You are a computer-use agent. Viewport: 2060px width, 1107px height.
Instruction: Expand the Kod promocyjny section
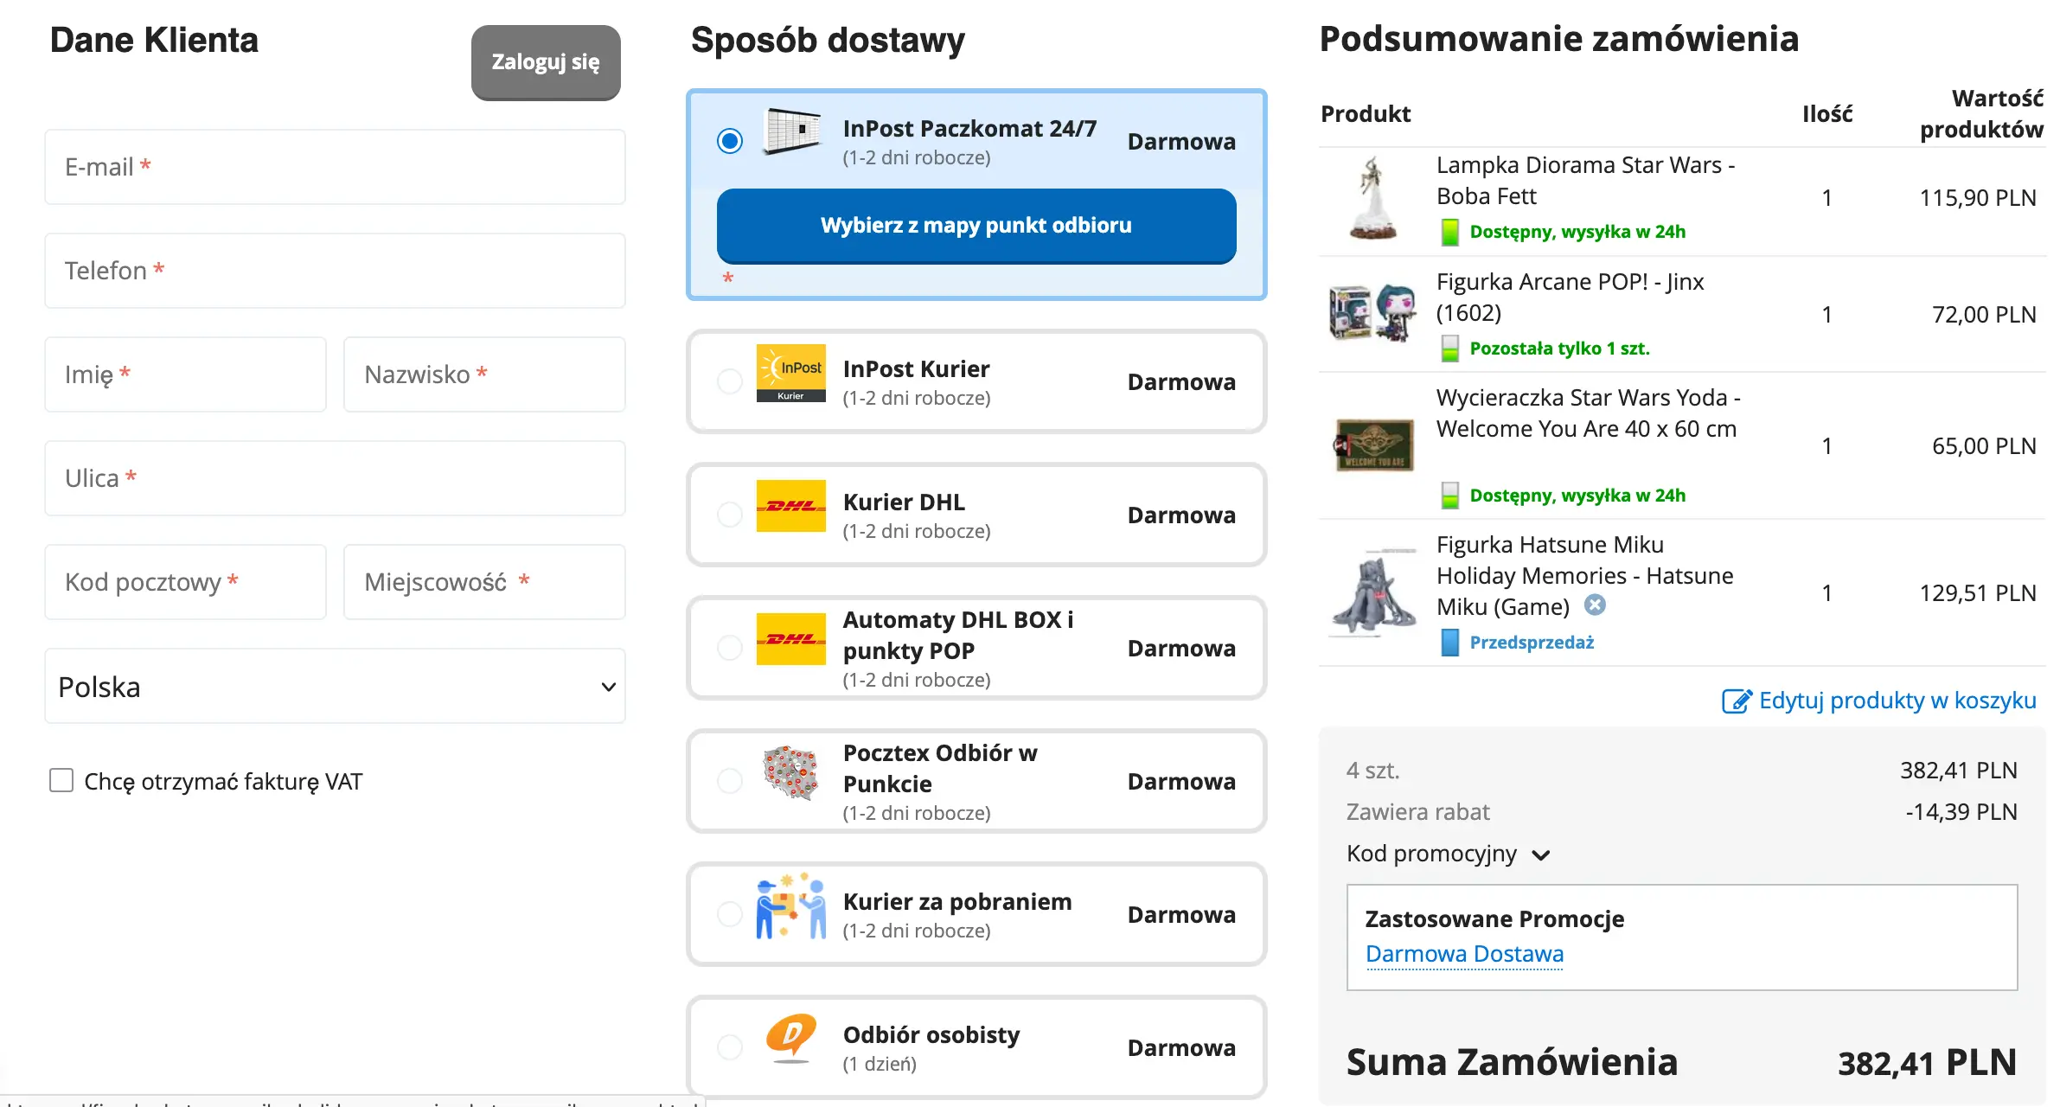click(x=1542, y=855)
